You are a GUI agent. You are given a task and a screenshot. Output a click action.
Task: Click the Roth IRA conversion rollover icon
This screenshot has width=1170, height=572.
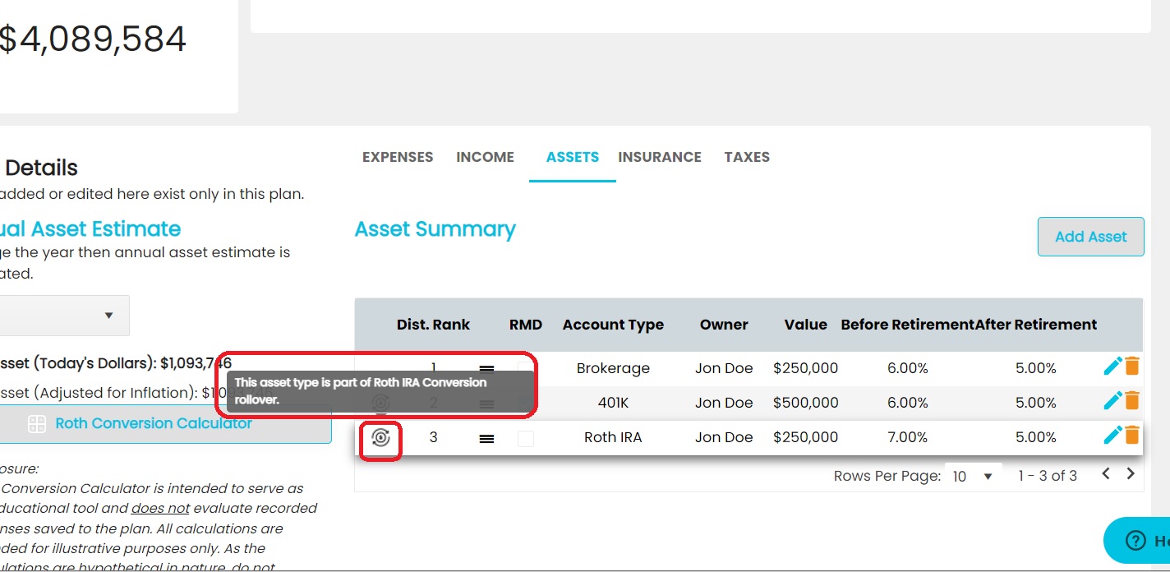click(380, 438)
